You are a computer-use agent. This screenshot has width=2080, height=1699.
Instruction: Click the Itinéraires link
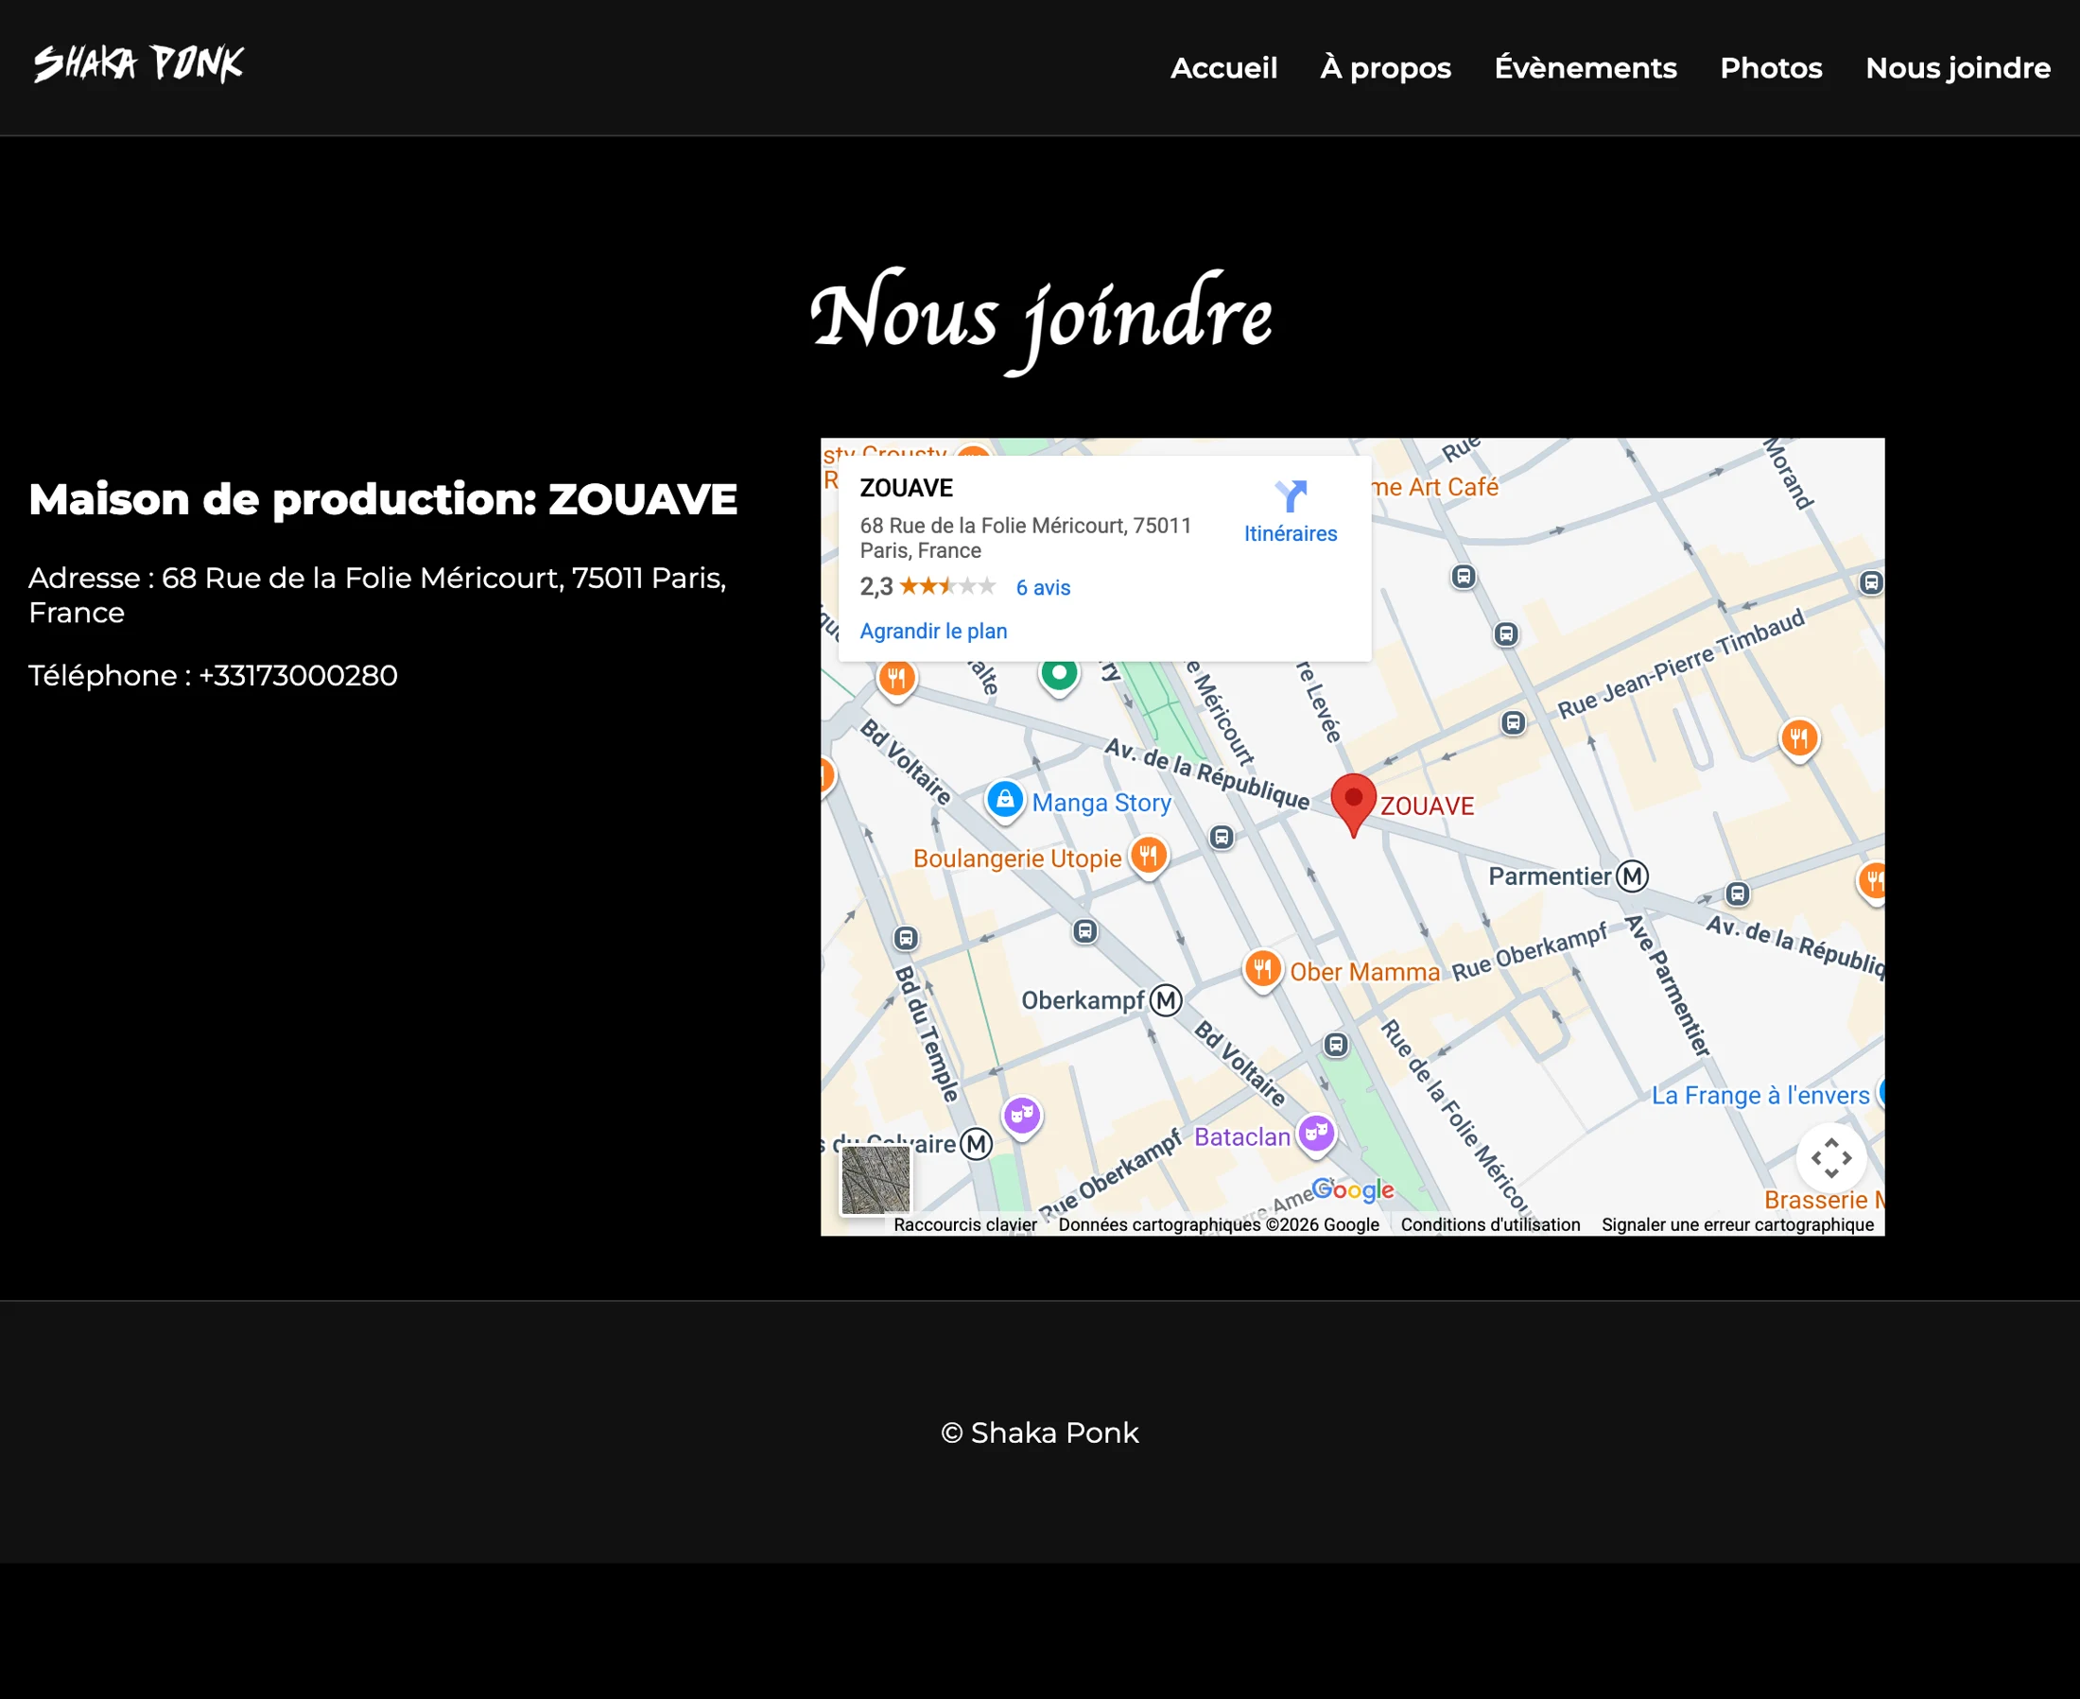[1291, 533]
